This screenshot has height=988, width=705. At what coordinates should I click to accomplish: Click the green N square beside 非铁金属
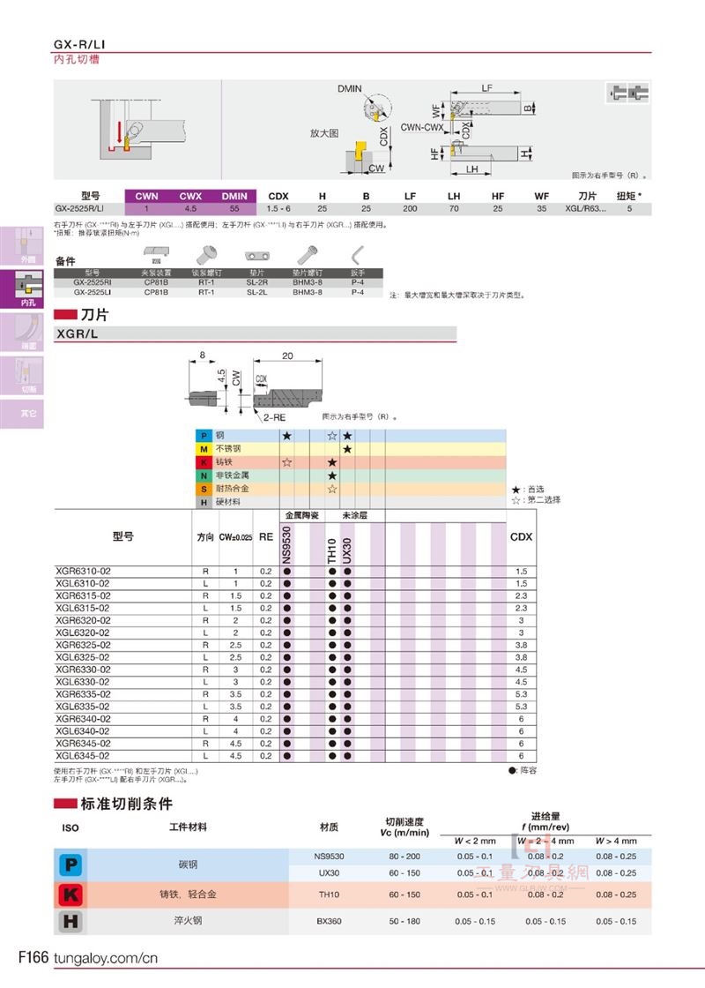click(204, 475)
